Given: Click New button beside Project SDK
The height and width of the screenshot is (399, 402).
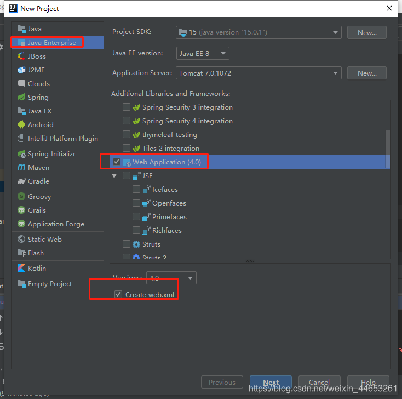Looking at the screenshot, I should tap(367, 32).
